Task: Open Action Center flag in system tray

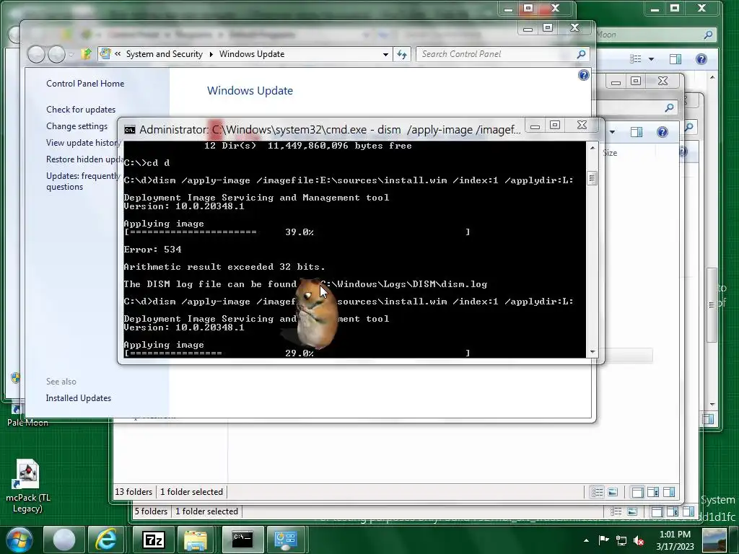Action: tap(603, 540)
